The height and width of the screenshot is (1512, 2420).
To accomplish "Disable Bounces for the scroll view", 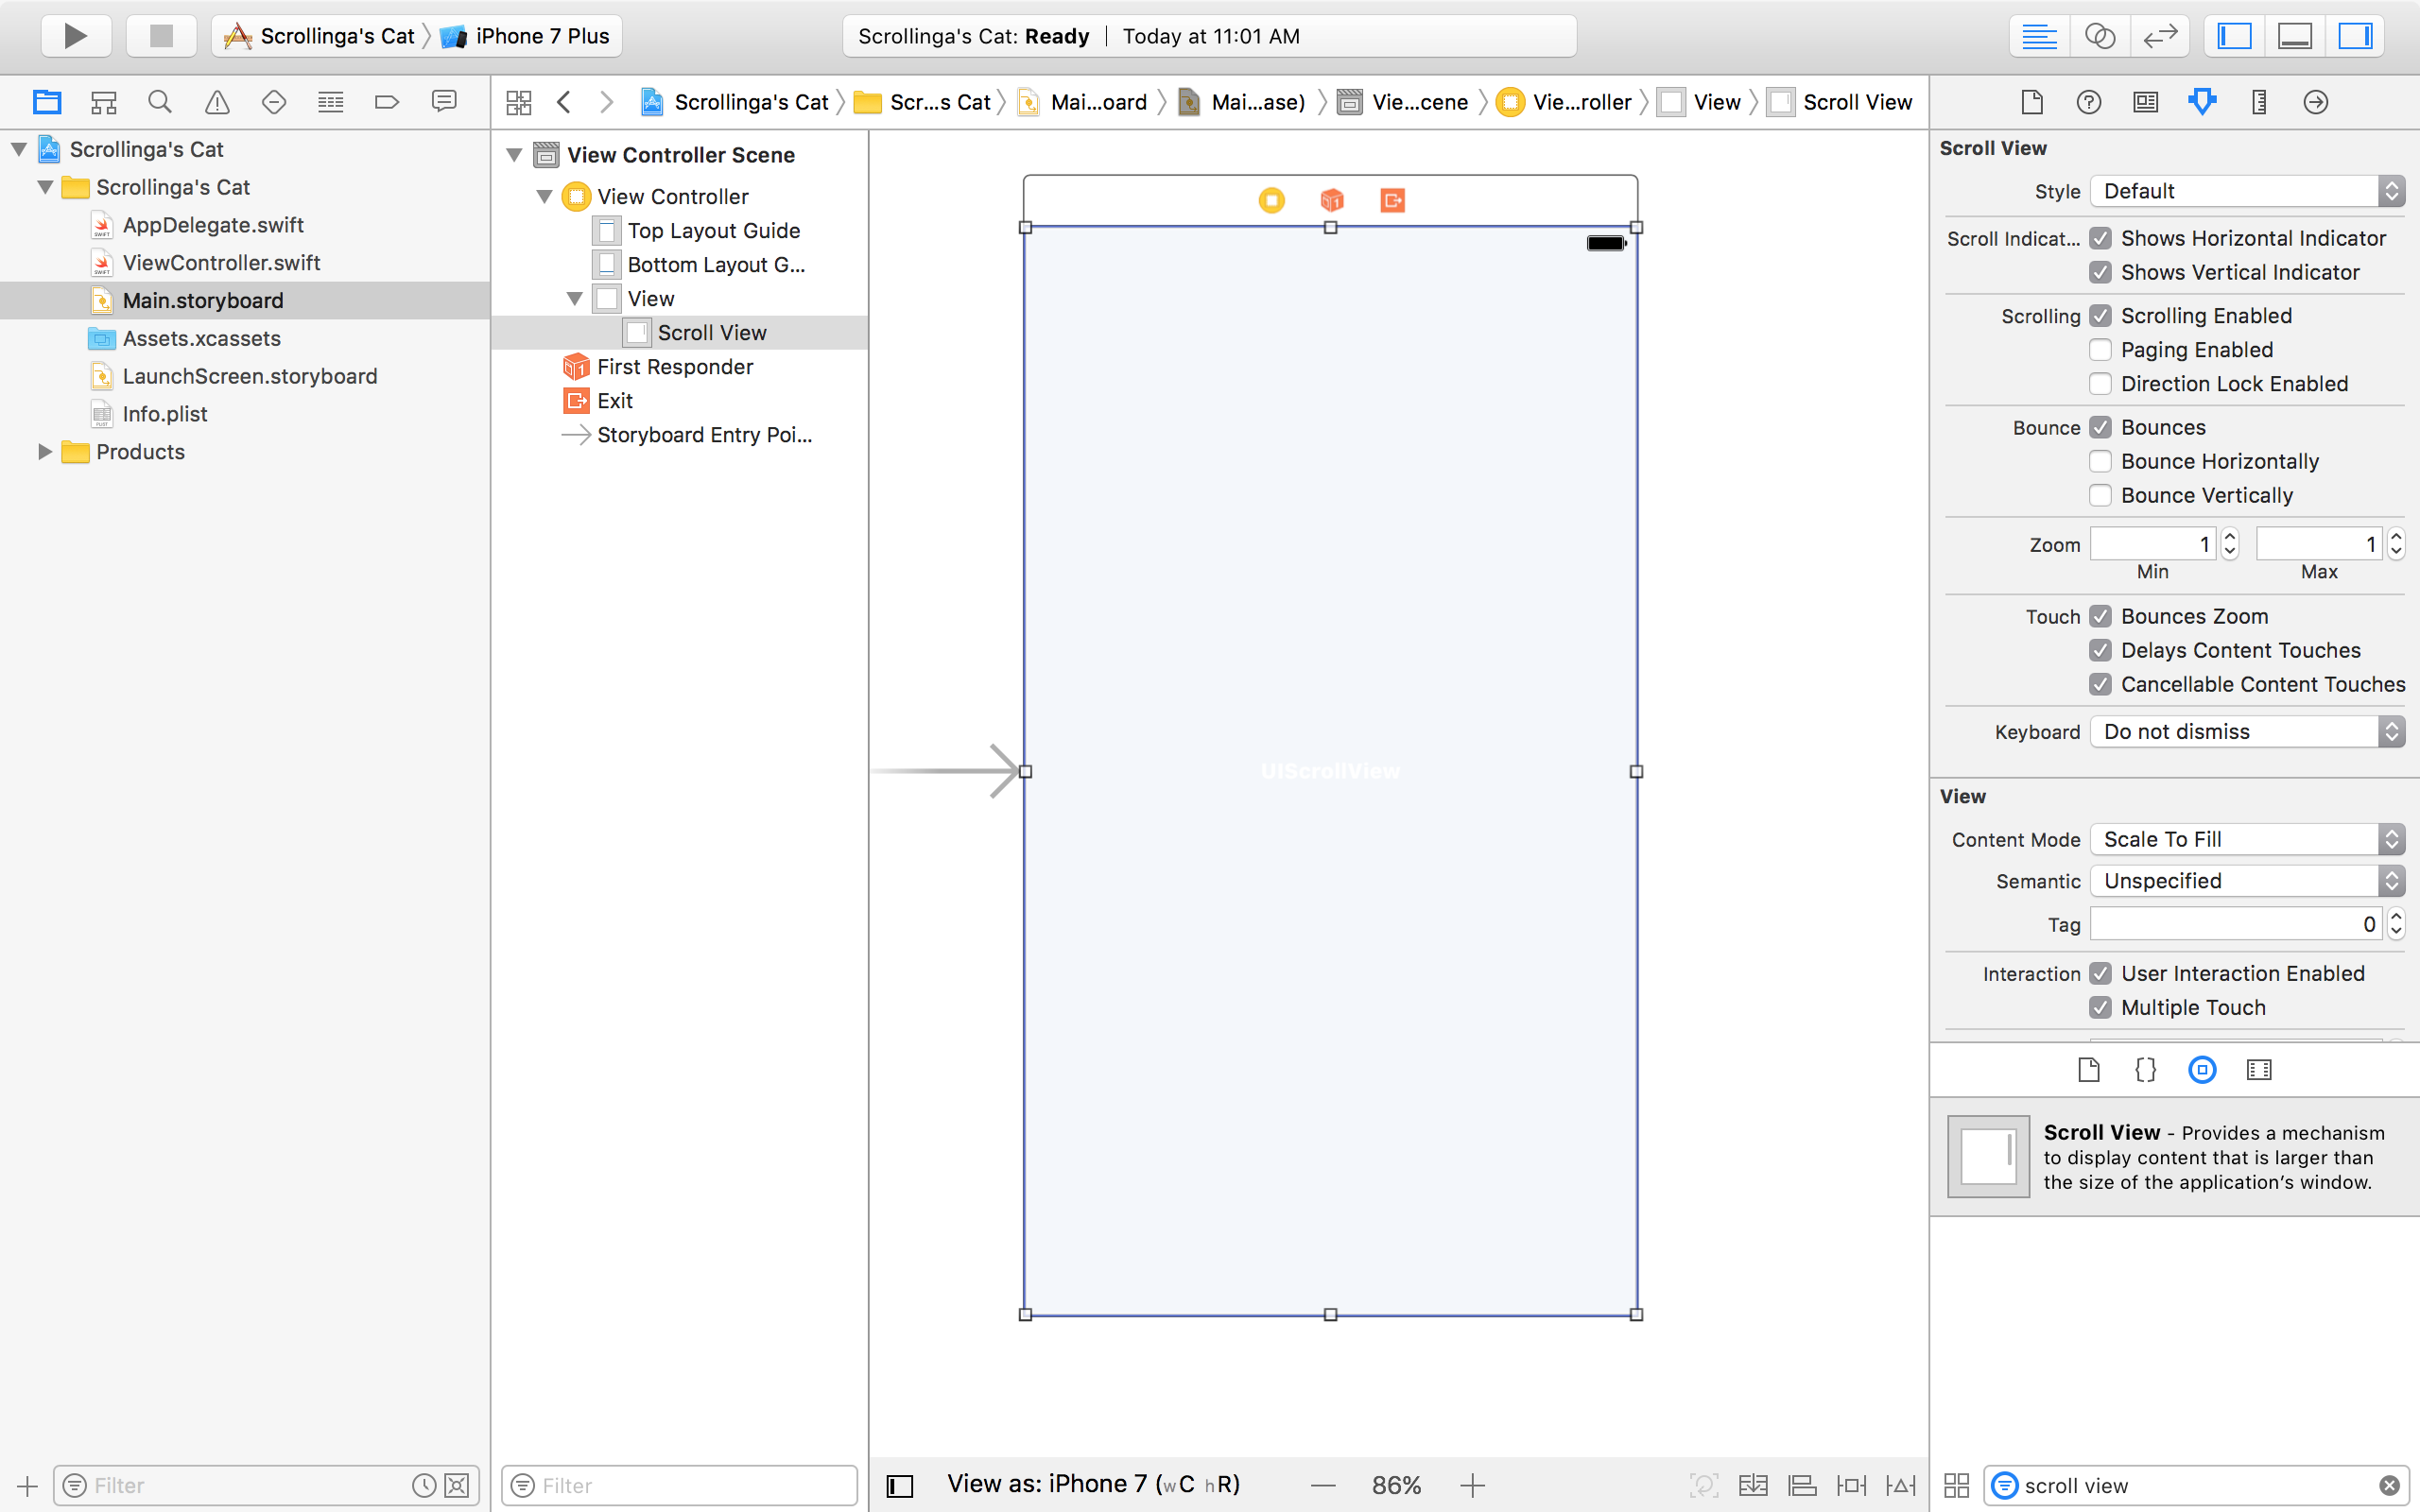I will pyautogui.click(x=2100, y=427).
